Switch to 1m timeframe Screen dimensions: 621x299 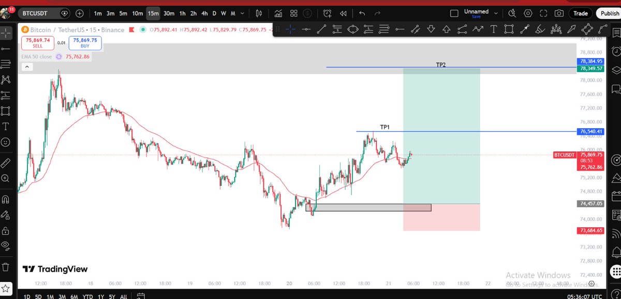pyautogui.click(x=98, y=13)
